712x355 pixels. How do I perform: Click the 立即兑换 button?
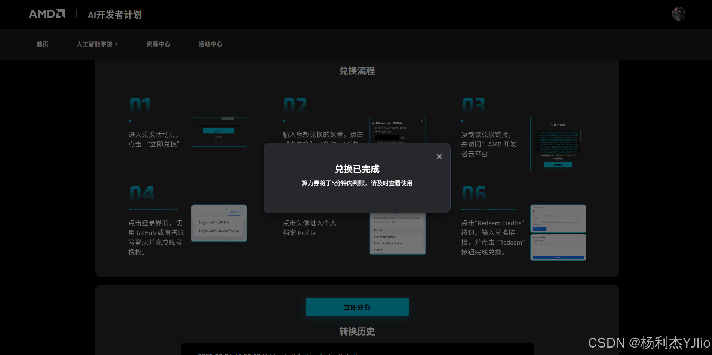click(x=357, y=307)
